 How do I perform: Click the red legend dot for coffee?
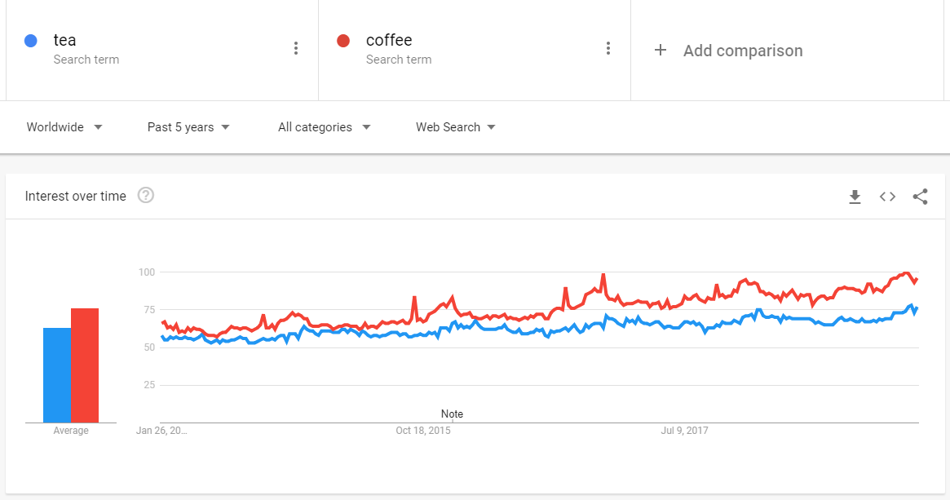pos(343,40)
